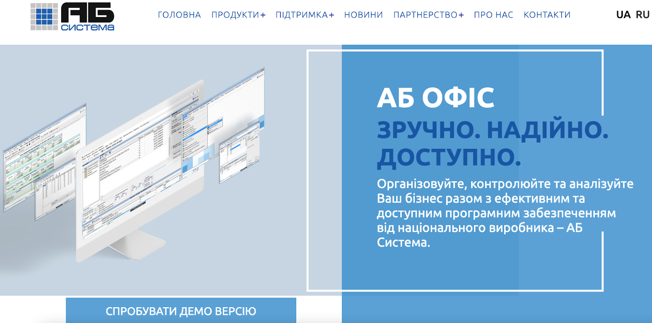This screenshot has width=652, height=323.
Task: Go to the НОВИНИ page
Action: coord(363,15)
